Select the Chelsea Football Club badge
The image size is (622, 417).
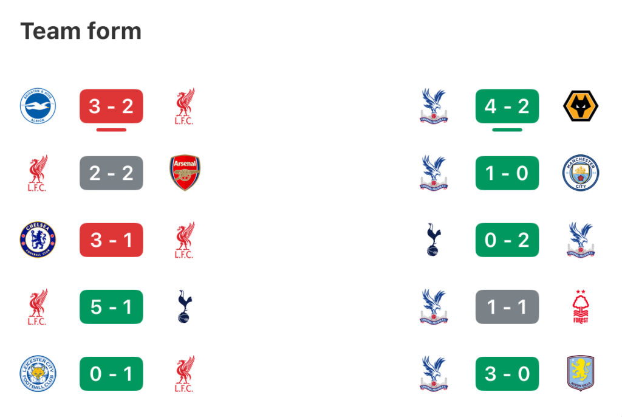pos(38,240)
